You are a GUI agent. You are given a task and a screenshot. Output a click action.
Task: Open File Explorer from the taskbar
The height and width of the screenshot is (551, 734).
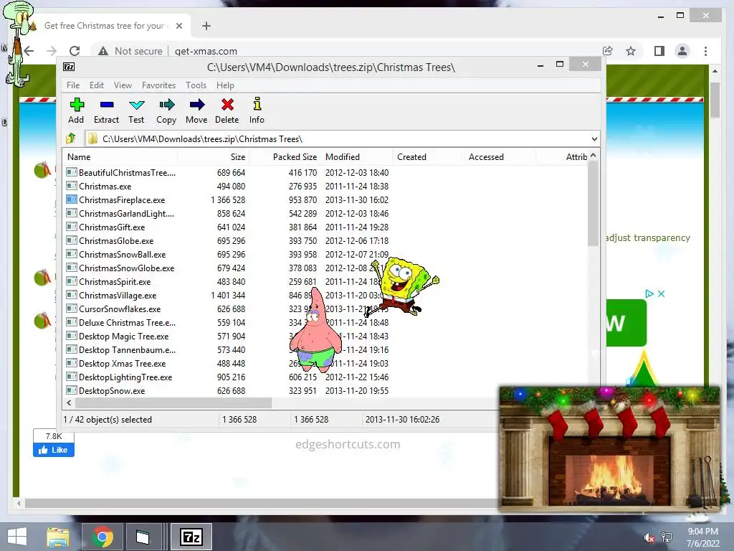click(x=57, y=537)
